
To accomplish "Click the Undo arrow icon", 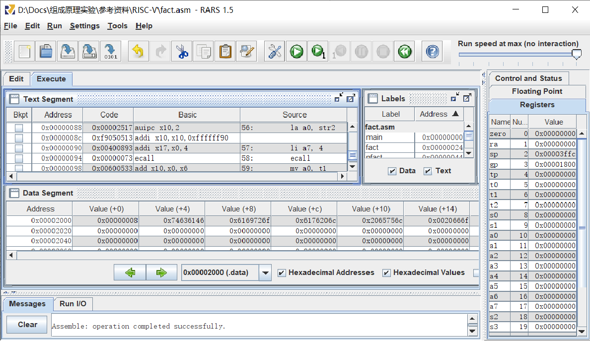I will click(x=139, y=51).
